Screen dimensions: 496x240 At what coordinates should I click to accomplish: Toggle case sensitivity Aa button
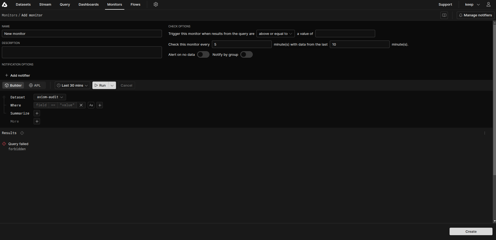point(91,105)
